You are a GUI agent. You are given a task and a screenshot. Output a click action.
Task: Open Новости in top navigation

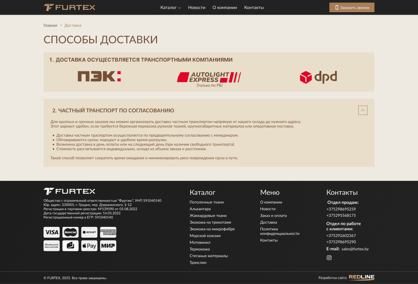tap(196, 8)
